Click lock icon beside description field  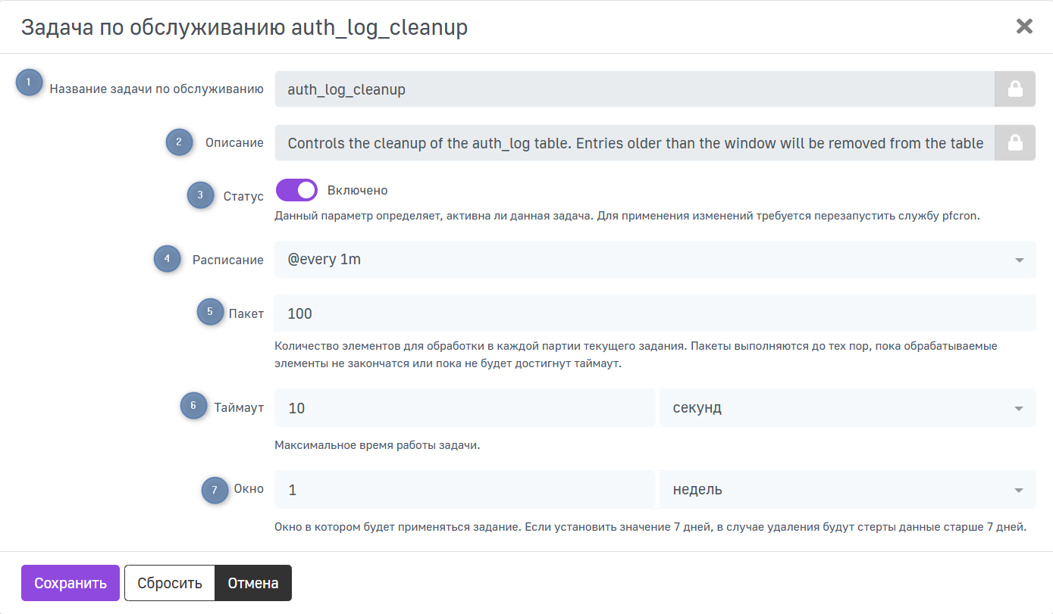tap(1014, 143)
